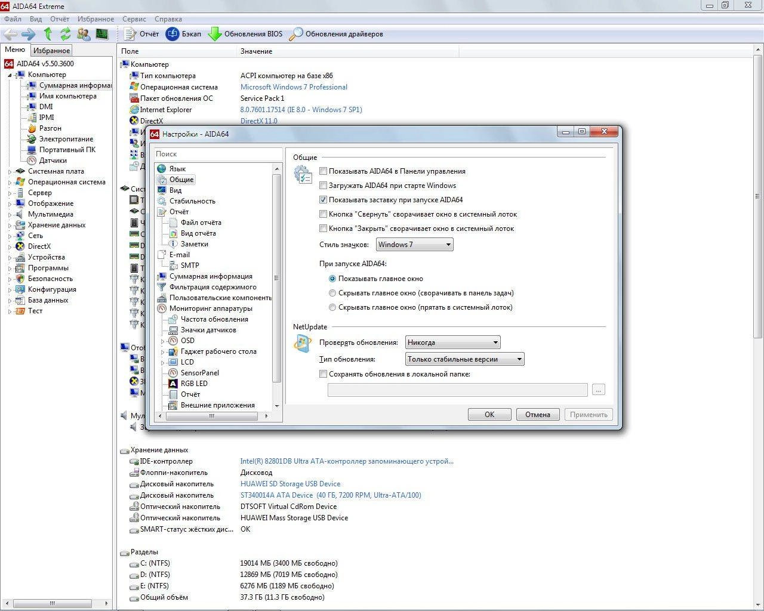This screenshot has height=611, width=764.
Task: Toggle Кнопка "Закрыть" сворачивает в лоток checkbox
Action: [324, 229]
